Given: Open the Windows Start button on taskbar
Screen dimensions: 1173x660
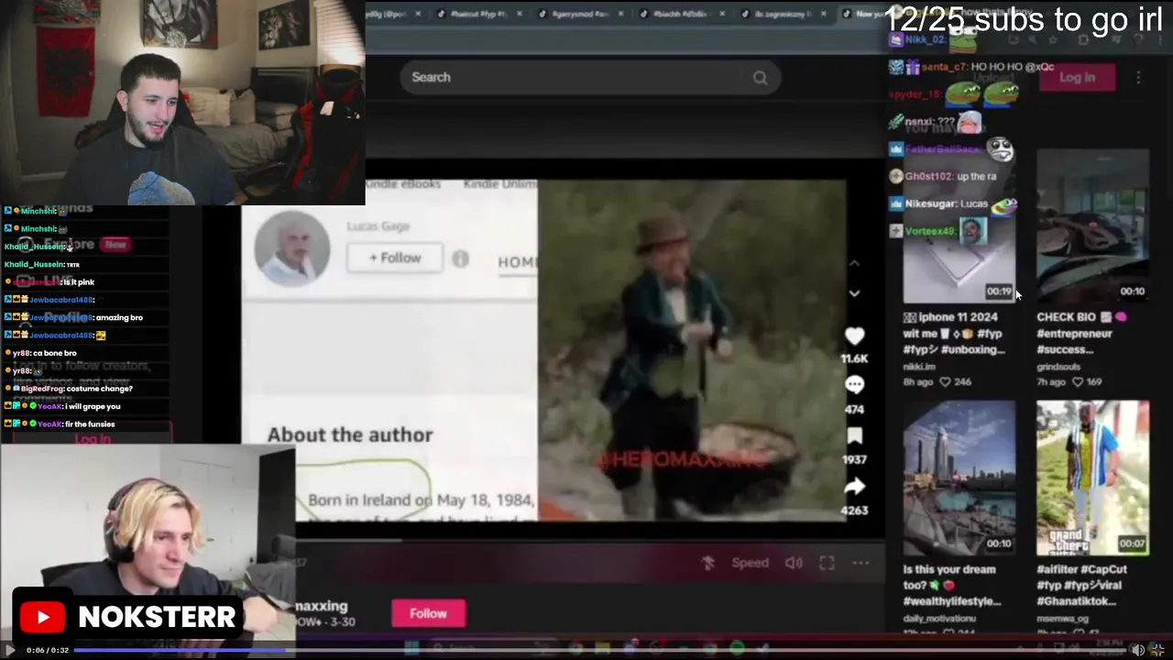Looking at the screenshot, I should click(x=411, y=649).
